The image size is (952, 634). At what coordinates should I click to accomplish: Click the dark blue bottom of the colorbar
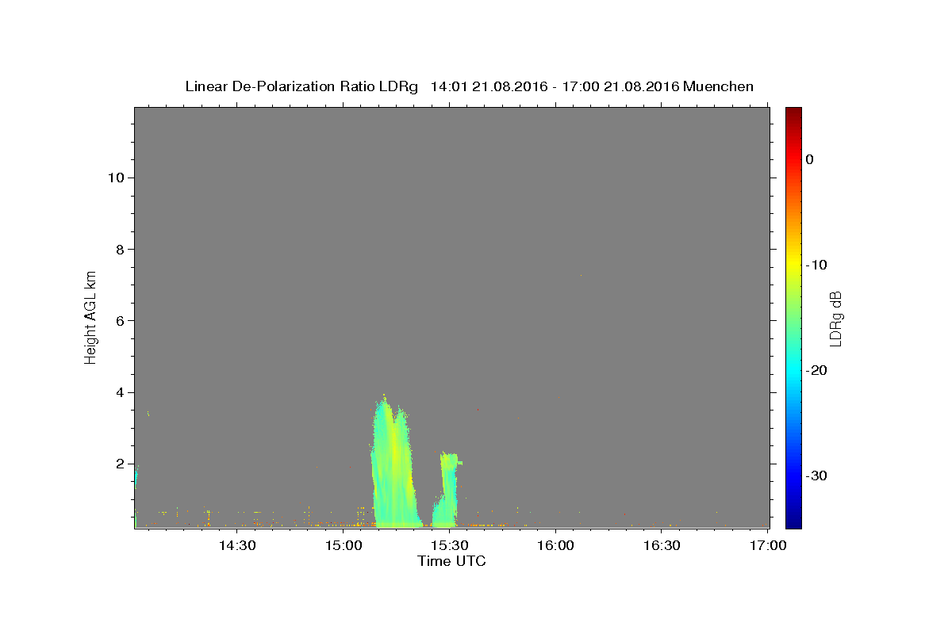coord(793,521)
